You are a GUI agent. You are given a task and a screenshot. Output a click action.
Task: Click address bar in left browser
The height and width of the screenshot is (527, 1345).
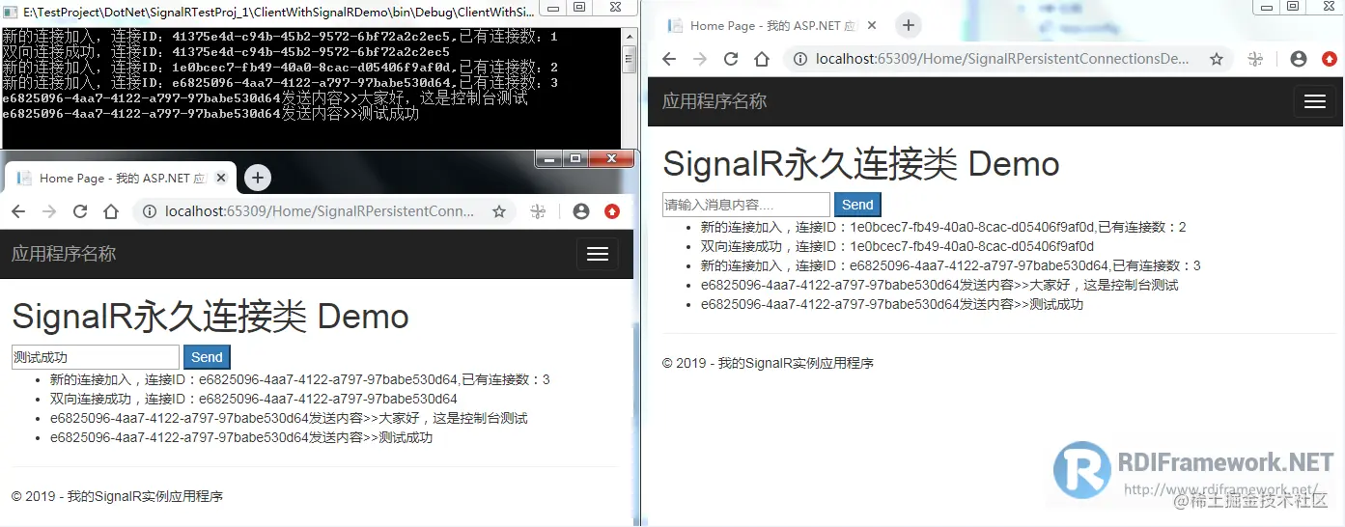coord(319,211)
